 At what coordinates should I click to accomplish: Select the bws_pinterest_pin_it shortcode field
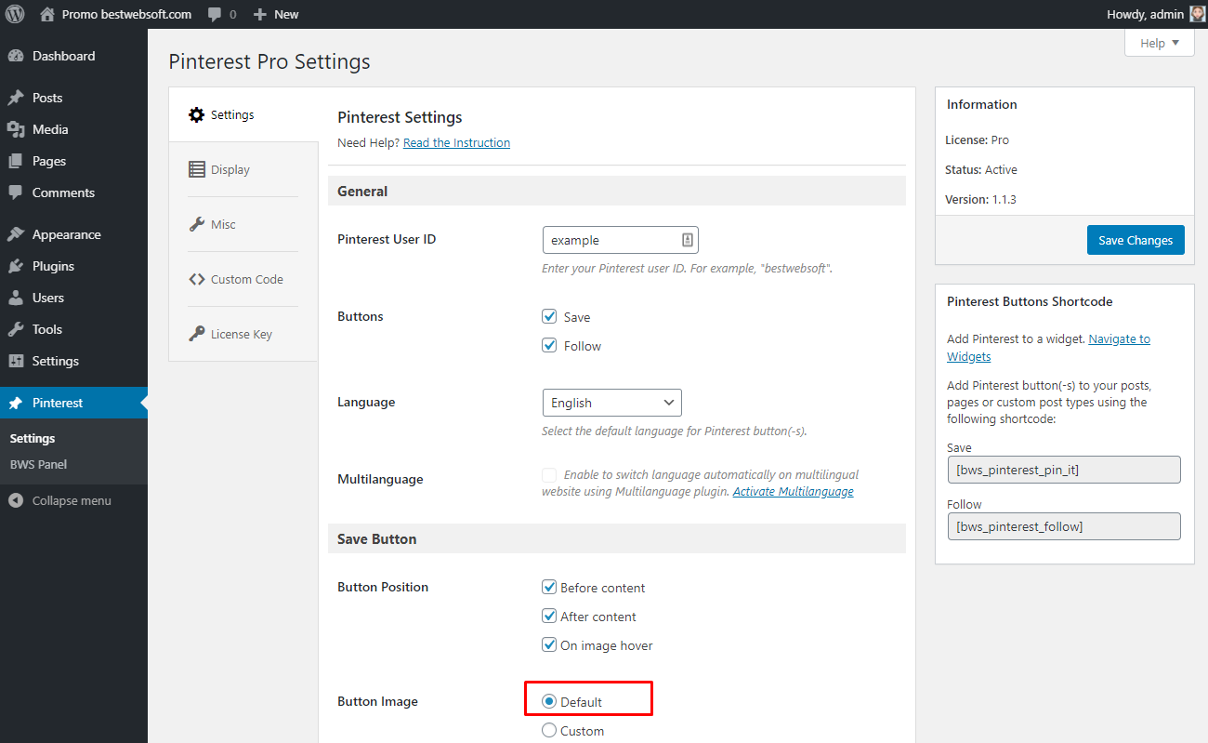coord(1064,470)
